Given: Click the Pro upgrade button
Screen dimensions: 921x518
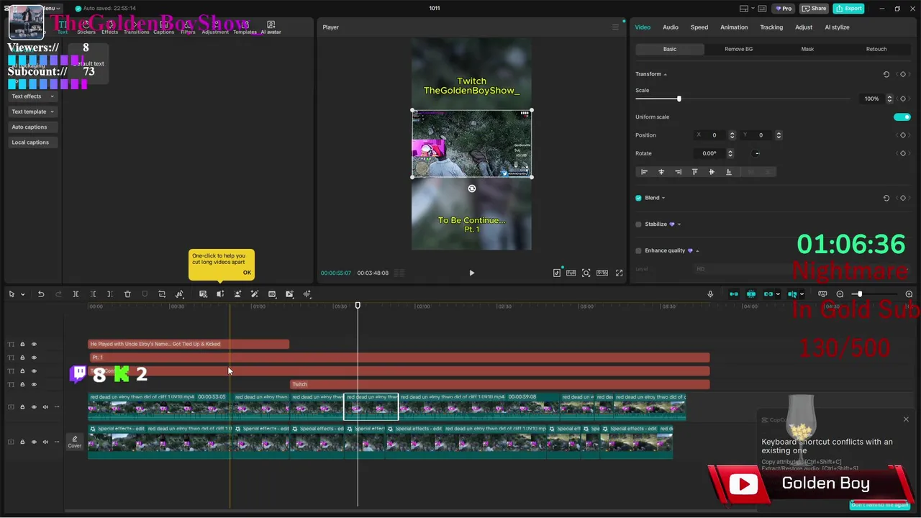Looking at the screenshot, I should [783, 9].
